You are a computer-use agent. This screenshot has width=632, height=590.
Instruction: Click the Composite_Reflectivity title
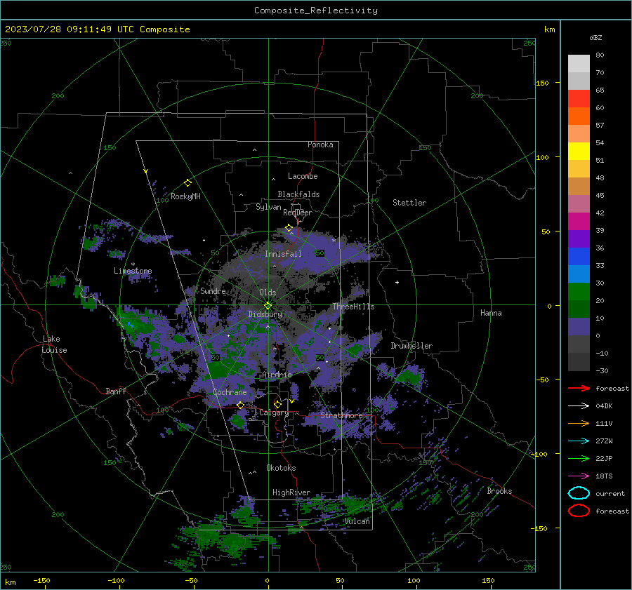pos(316,11)
